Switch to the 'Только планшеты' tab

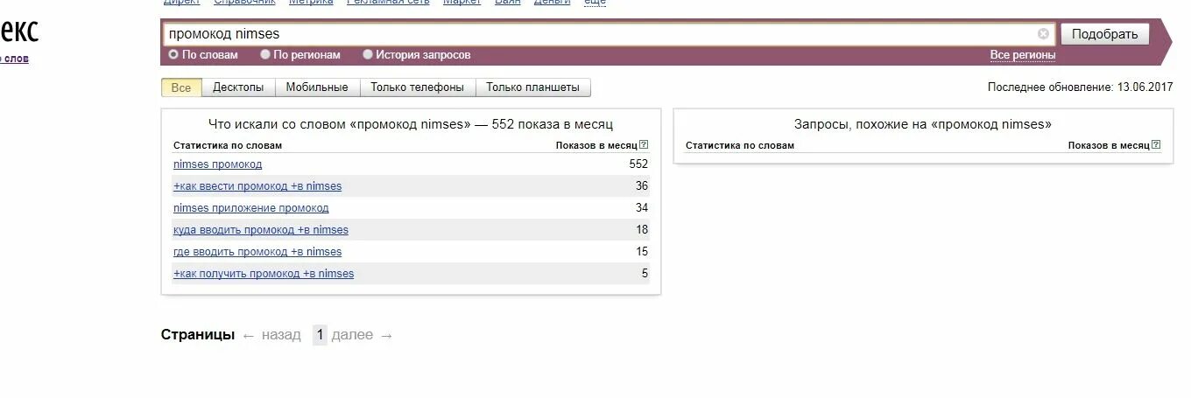click(532, 87)
